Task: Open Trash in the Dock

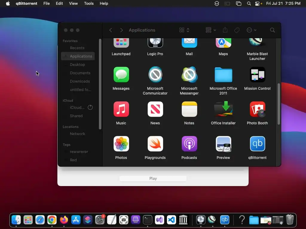Action: pos(290,220)
